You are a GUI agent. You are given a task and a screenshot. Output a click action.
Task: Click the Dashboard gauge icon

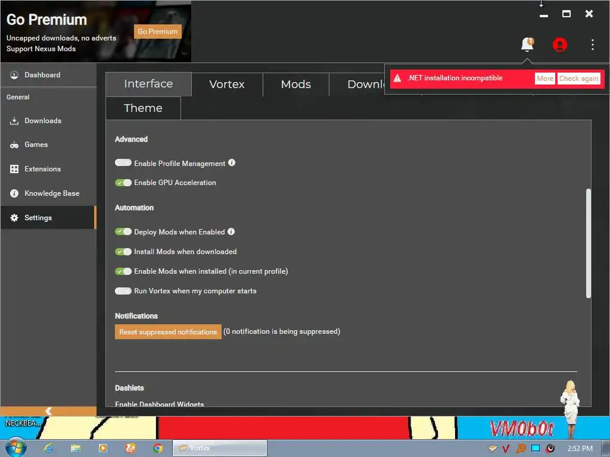click(x=14, y=75)
